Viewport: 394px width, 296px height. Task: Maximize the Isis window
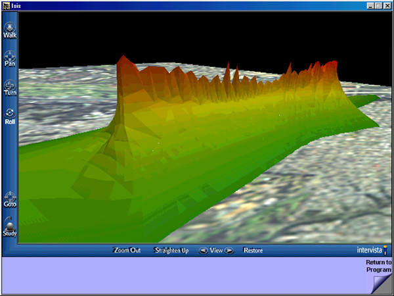(378, 6)
